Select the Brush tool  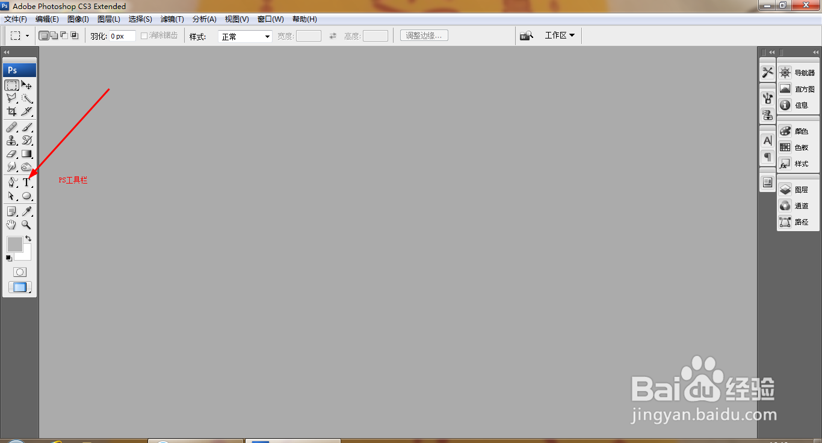(26, 127)
